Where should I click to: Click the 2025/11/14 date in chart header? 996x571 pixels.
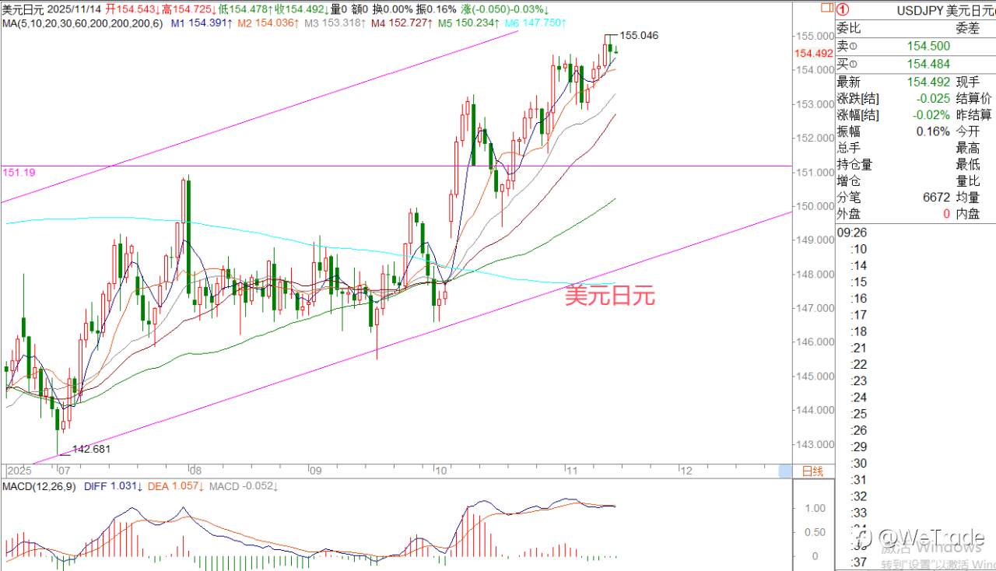point(75,9)
